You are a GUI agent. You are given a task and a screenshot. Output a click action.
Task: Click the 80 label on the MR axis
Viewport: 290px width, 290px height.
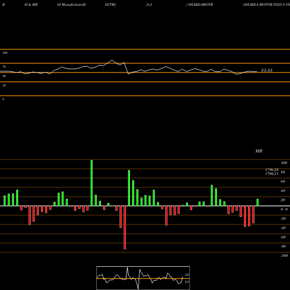(283, 172)
